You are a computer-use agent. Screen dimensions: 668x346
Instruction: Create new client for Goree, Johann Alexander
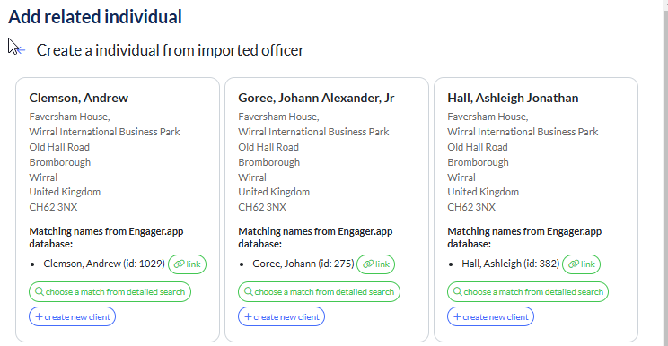(x=282, y=316)
